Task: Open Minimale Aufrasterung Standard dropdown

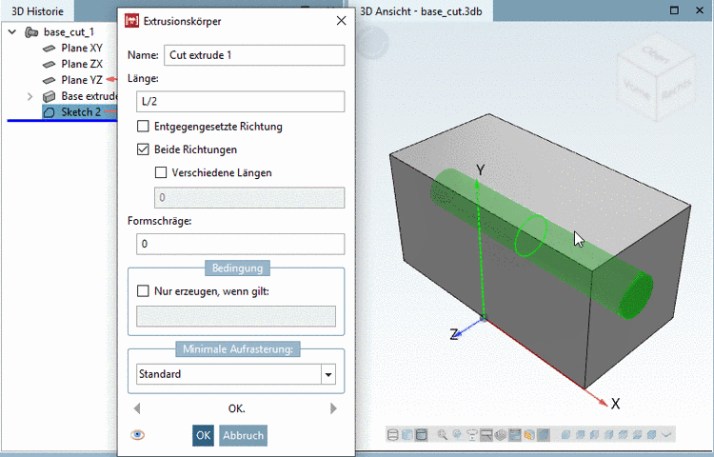Action: point(328,374)
